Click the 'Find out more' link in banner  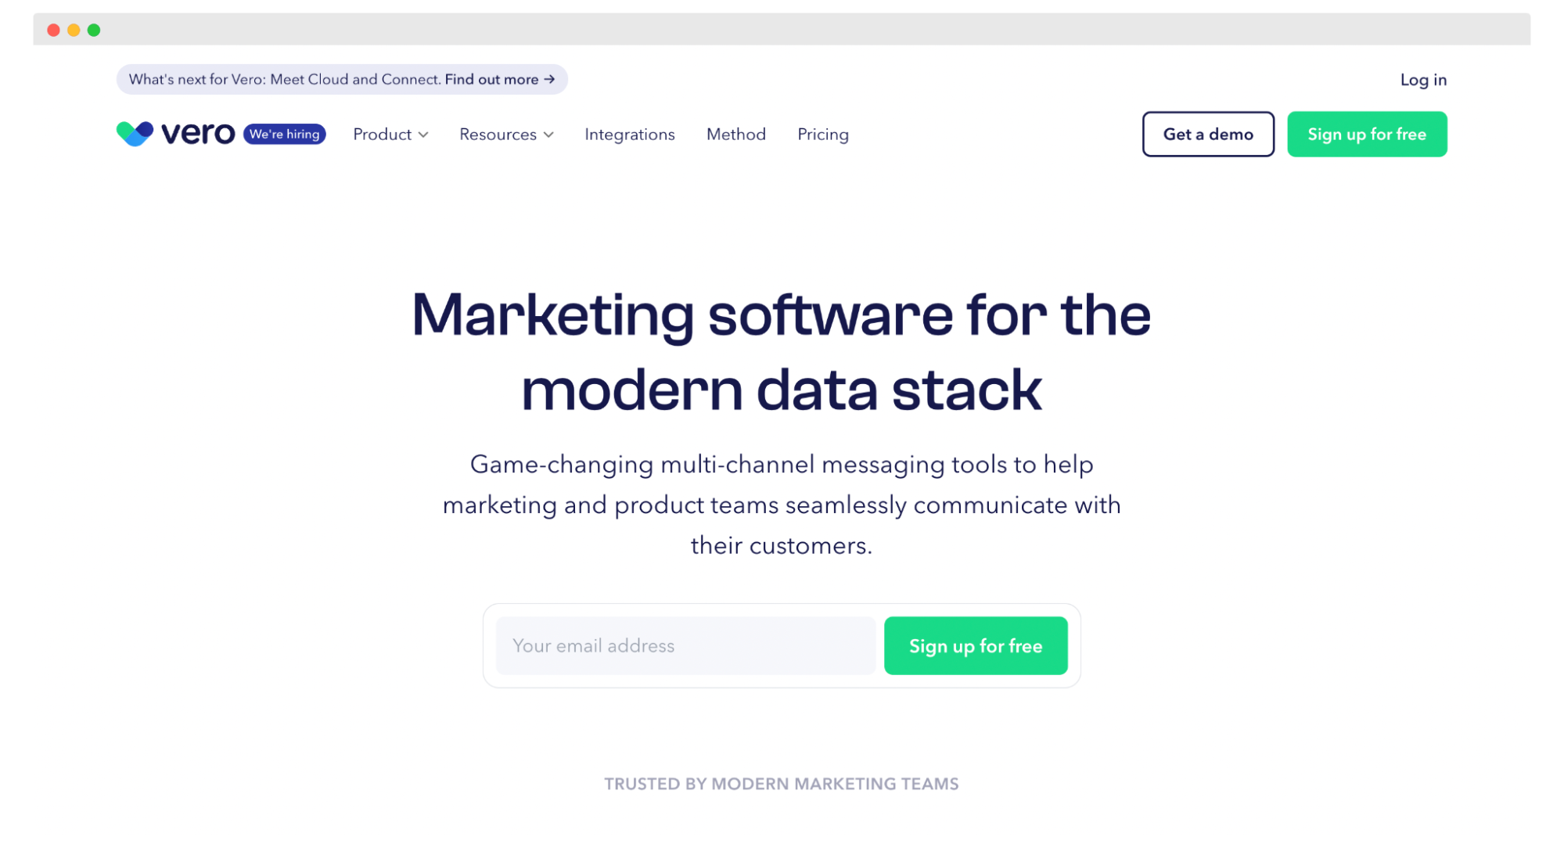(499, 79)
